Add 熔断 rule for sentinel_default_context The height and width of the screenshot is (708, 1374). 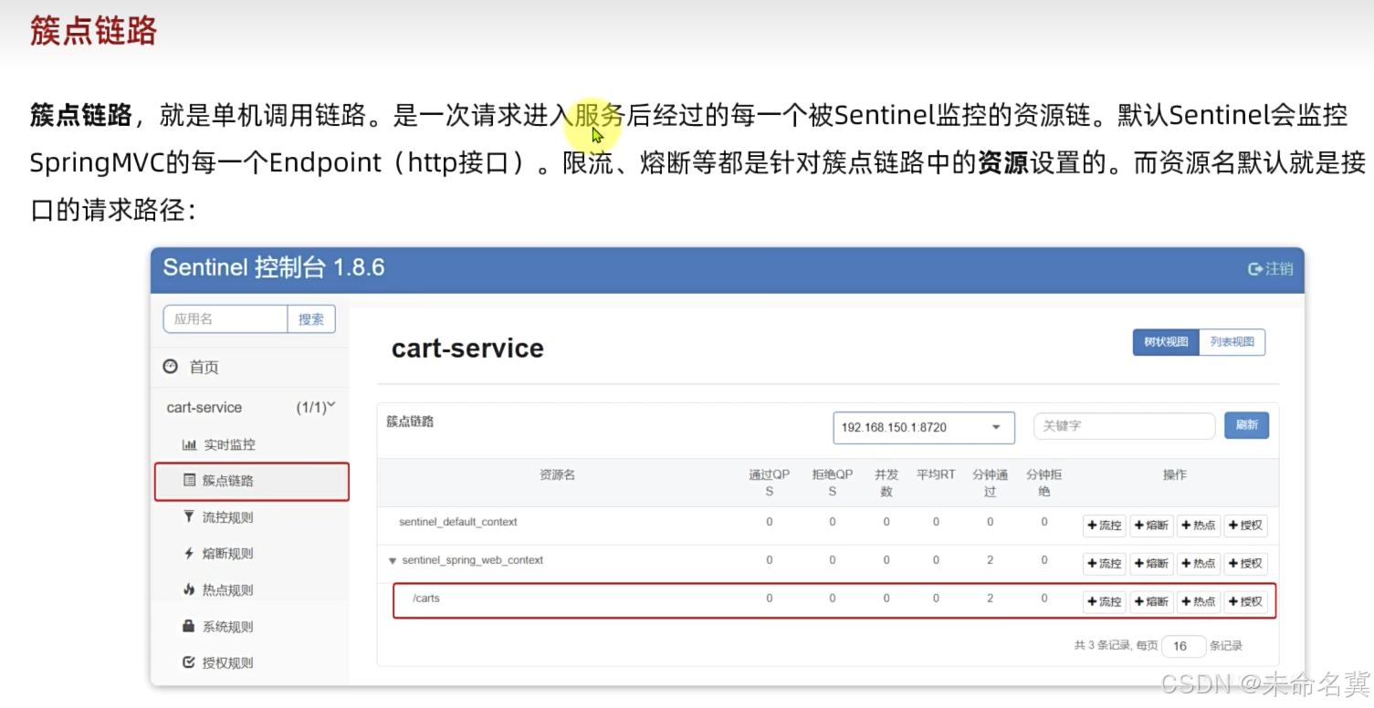tap(1152, 526)
